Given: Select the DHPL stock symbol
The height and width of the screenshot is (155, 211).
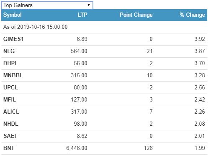Looking at the screenshot, I should tap(10, 63).
